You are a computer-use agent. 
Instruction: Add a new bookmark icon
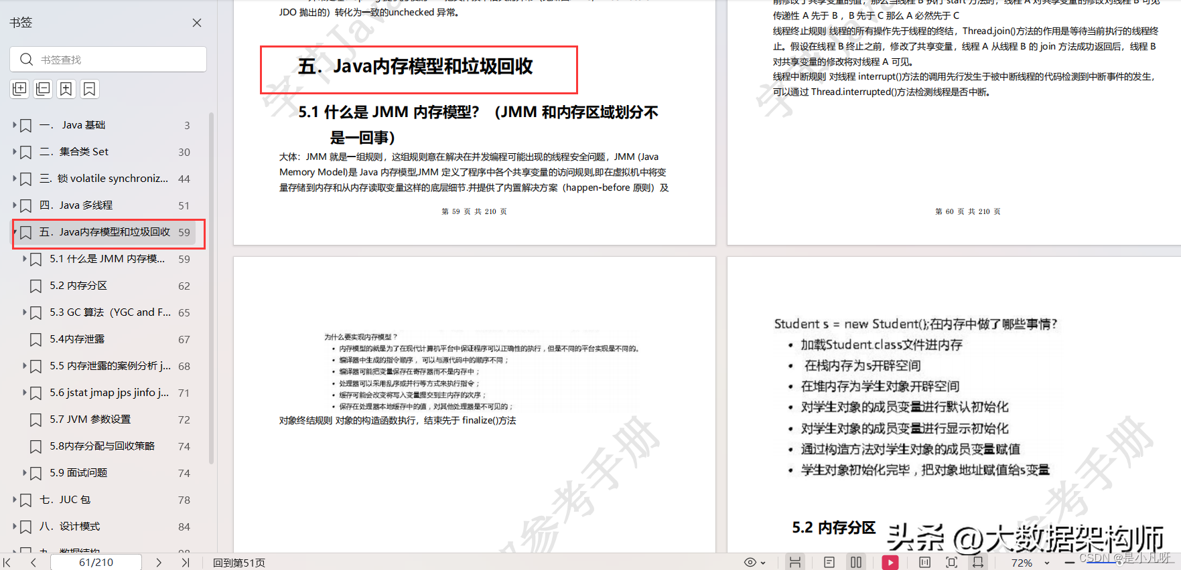click(x=66, y=89)
